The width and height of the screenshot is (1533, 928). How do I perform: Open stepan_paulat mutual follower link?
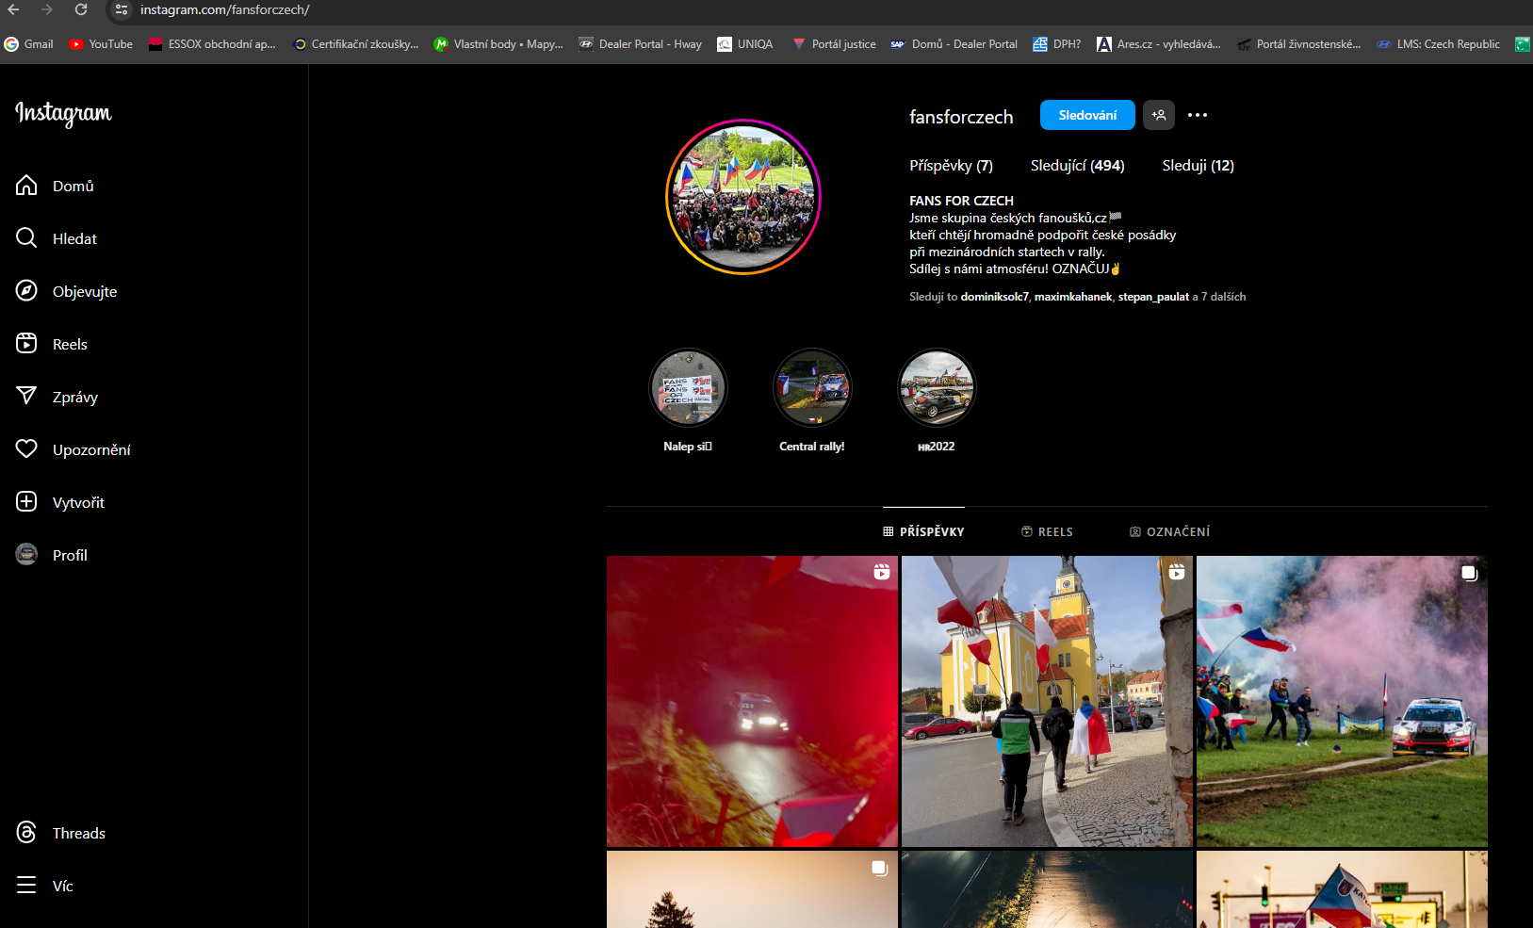click(1153, 297)
